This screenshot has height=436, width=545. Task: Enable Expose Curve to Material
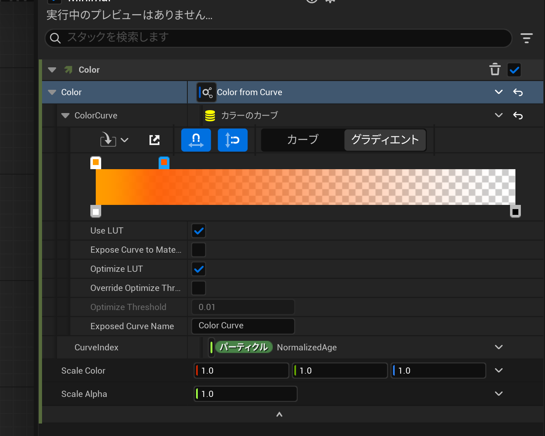[199, 250]
